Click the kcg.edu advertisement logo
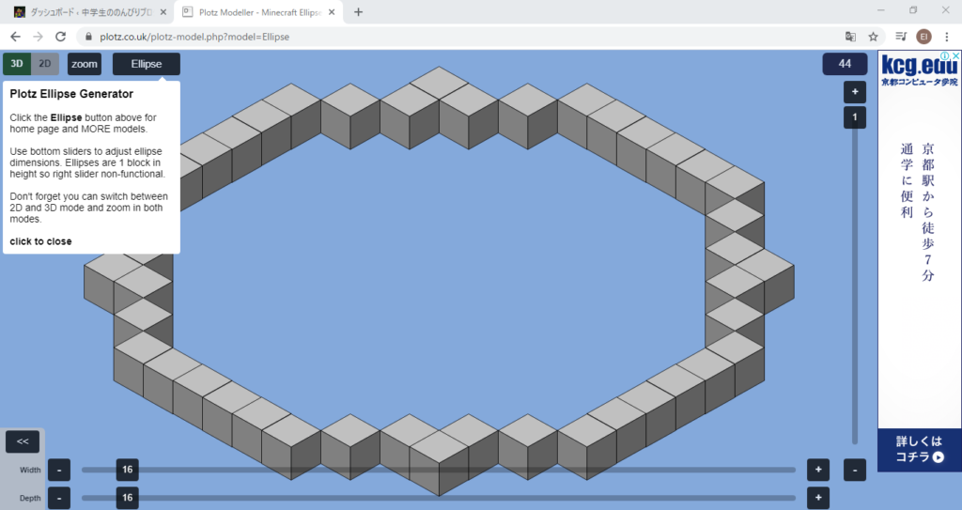 [919, 70]
